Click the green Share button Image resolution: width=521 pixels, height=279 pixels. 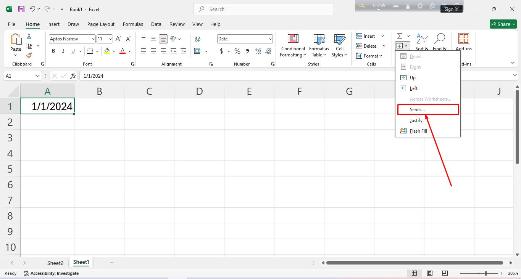pos(503,24)
